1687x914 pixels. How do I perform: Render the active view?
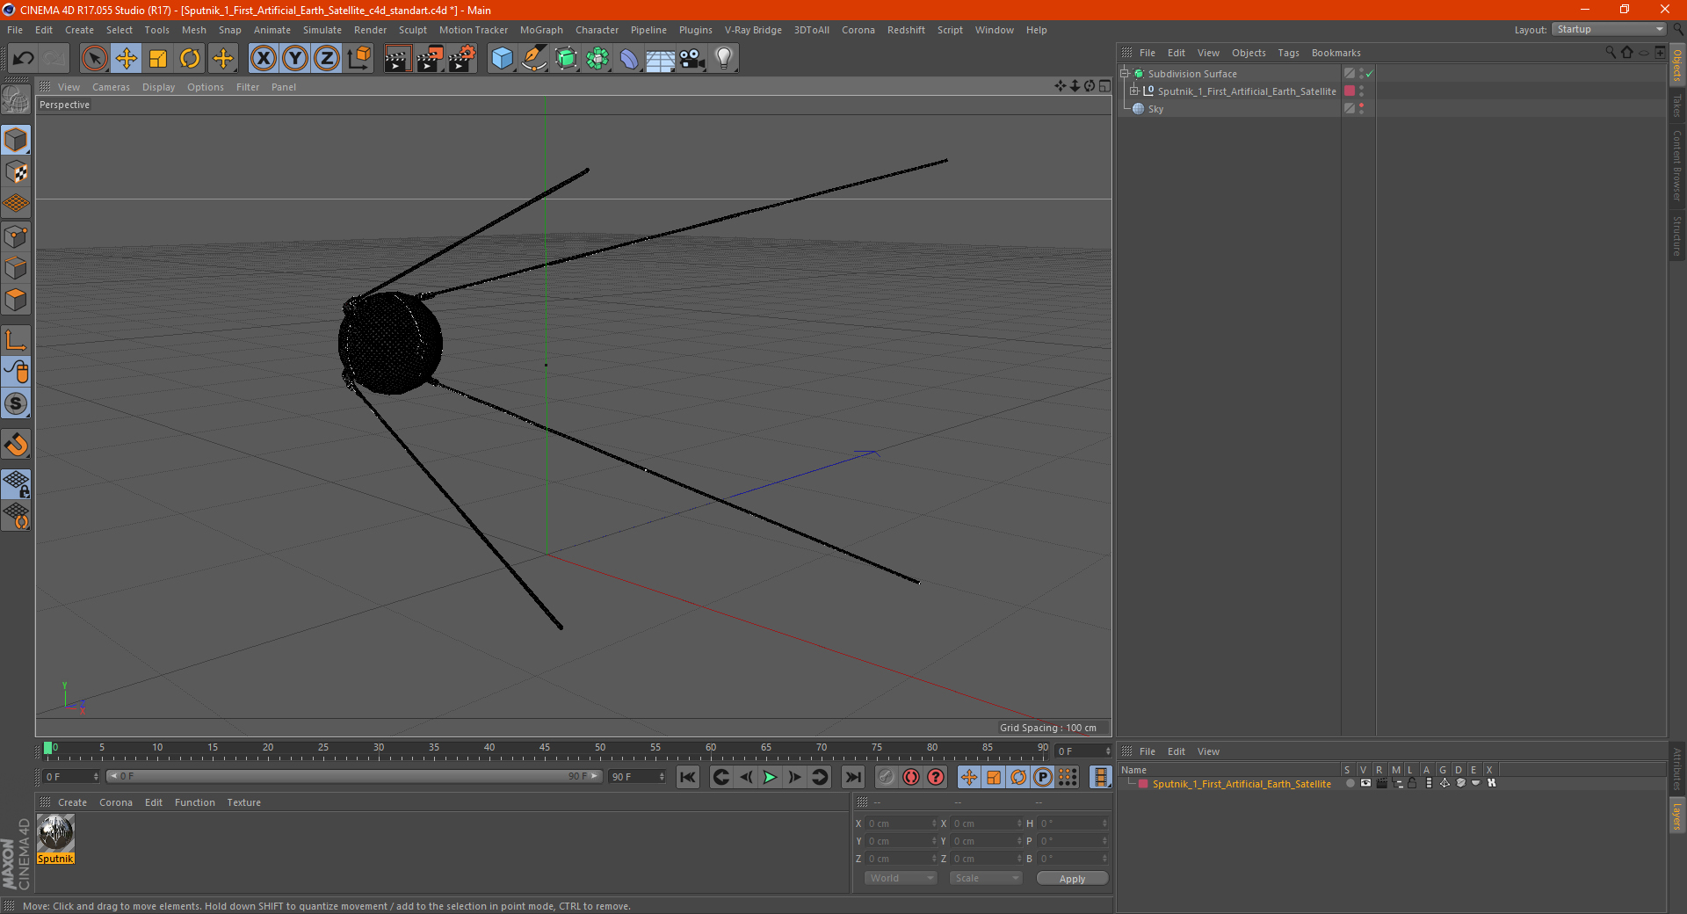pyautogui.click(x=397, y=59)
